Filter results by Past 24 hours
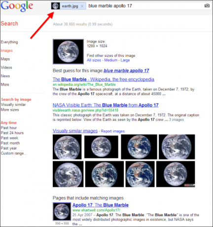 click(12, 133)
